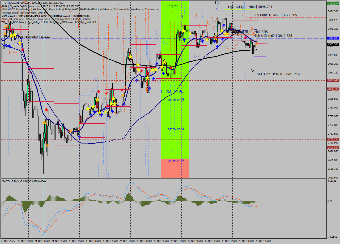Click the salmon correction 87 zone

tap(175, 168)
